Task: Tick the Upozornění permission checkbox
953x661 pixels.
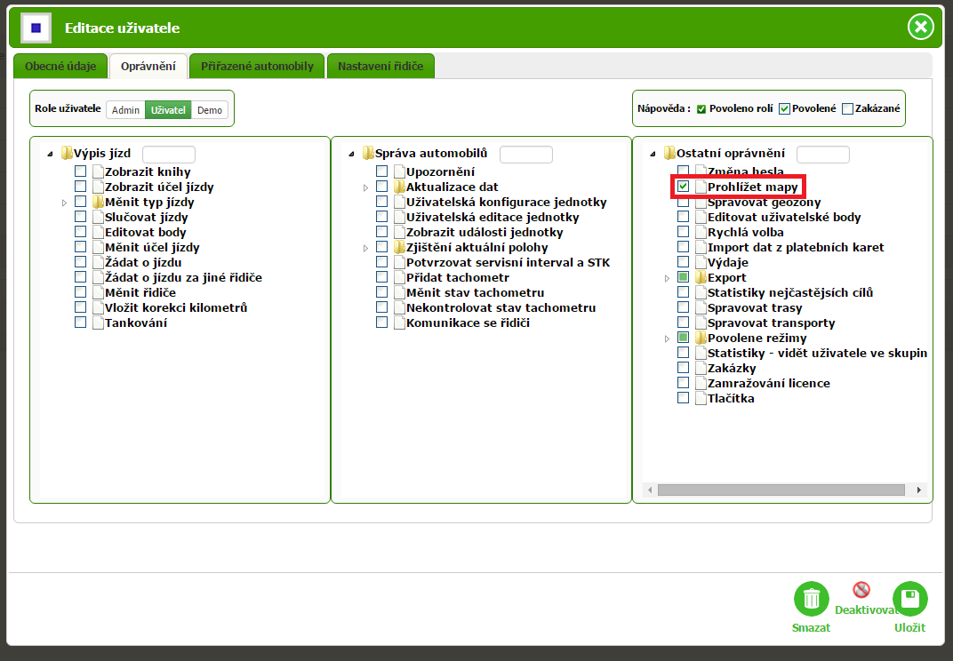Action: [x=381, y=171]
